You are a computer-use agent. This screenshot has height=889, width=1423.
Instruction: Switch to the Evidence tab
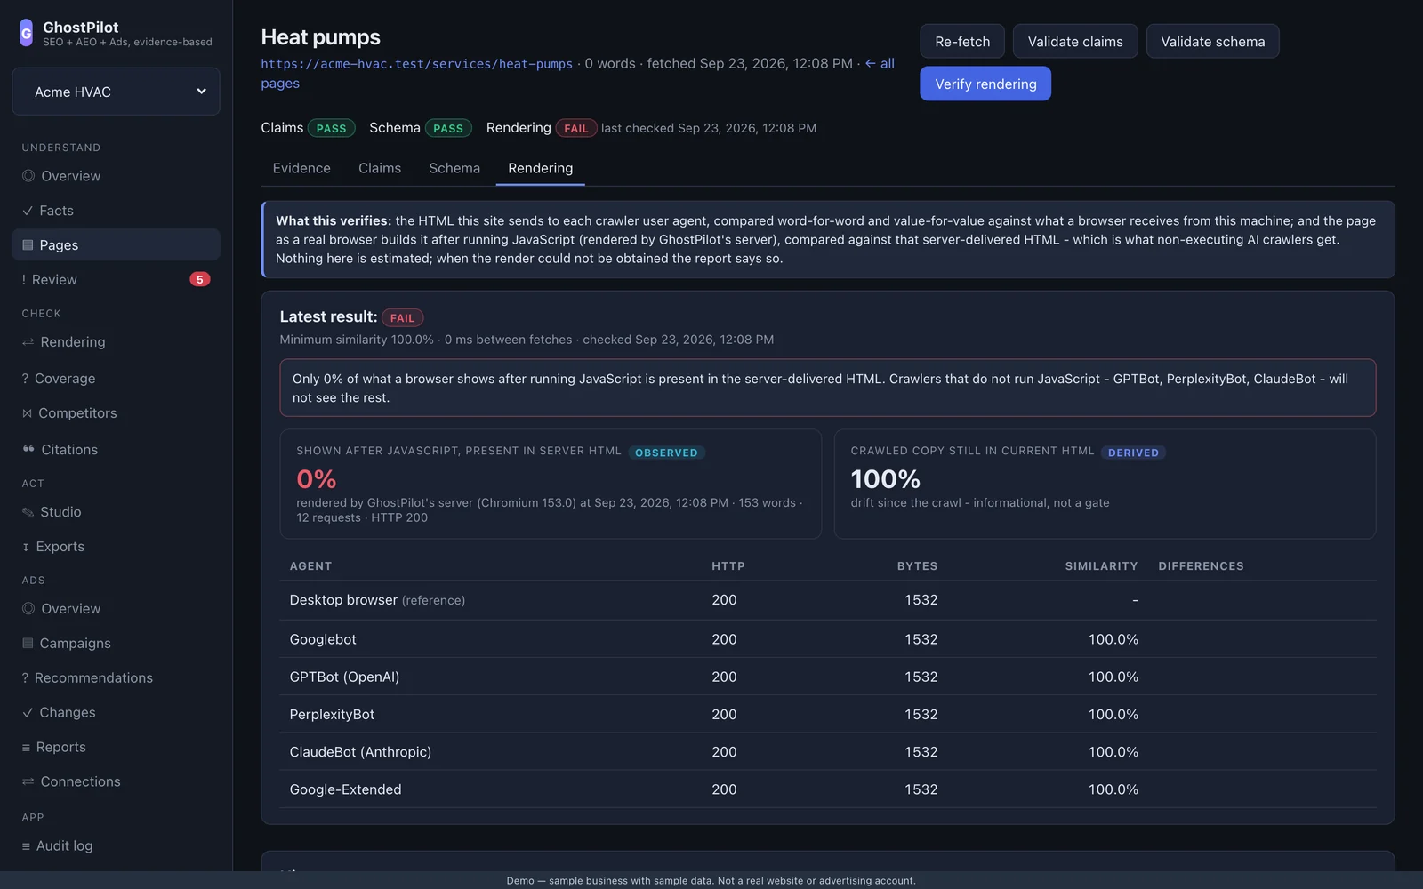tap(301, 168)
